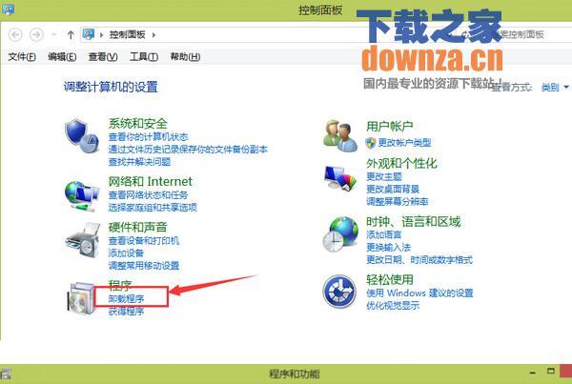Expand the chevron after 控制面板 breadcrumb
572x384 pixels.
coord(153,35)
